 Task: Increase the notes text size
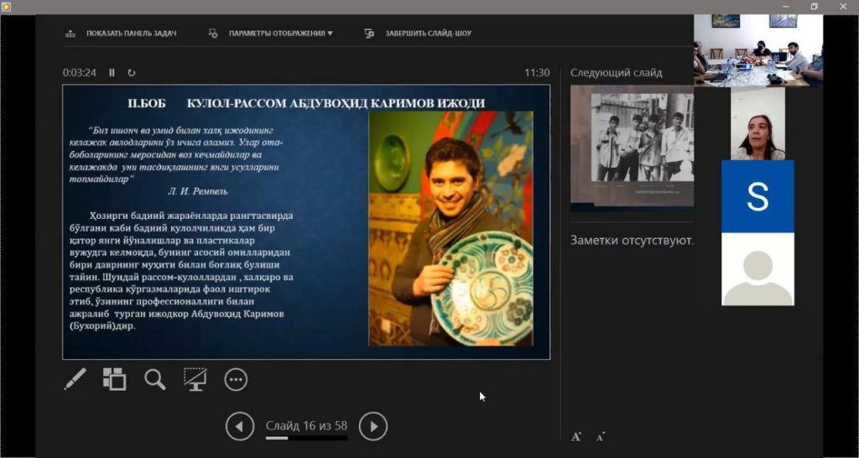click(576, 436)
